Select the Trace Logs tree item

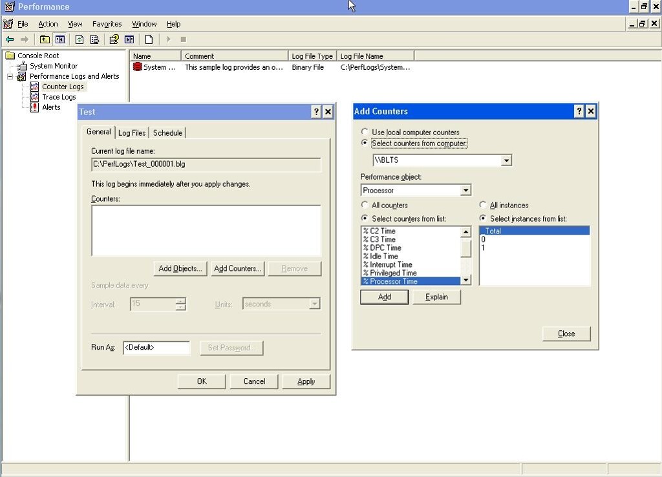59,96
